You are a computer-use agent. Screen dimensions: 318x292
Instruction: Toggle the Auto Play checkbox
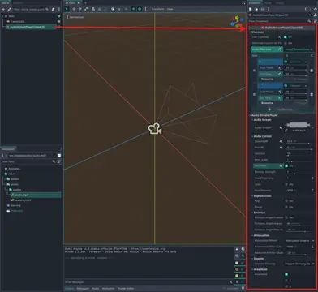coord(286,165)
